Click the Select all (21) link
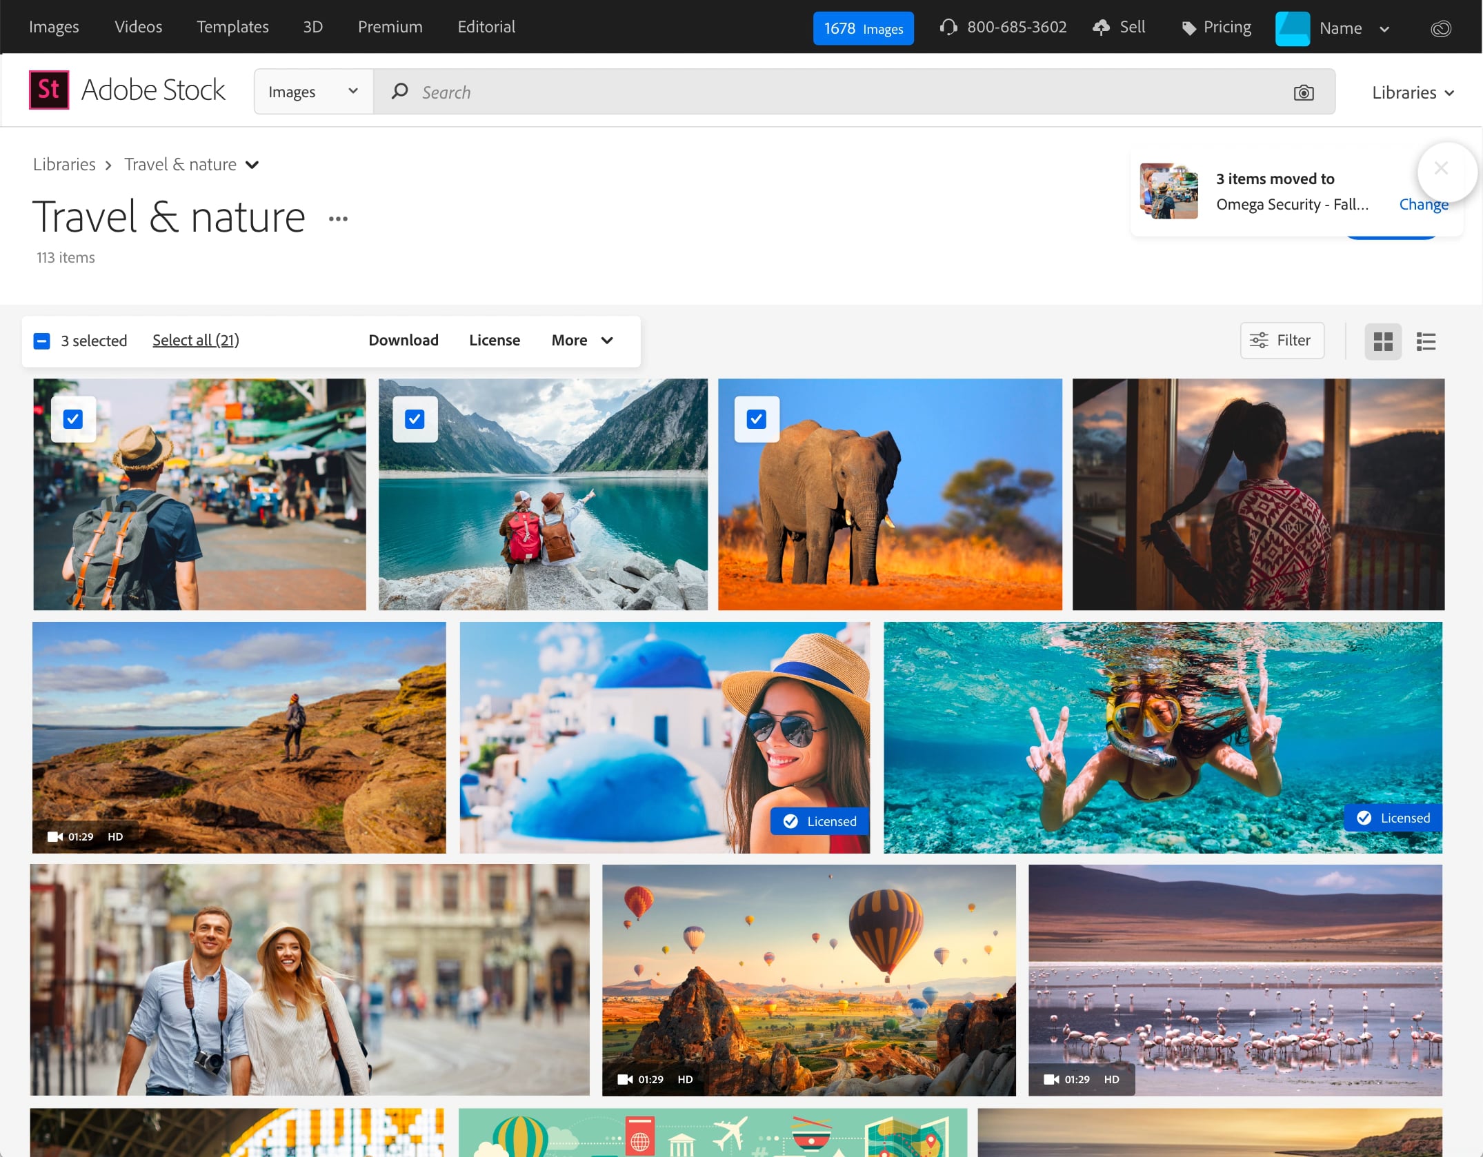Image resolution: width=1483 pixels, height=1157 pixels. (x=195, y=340)
